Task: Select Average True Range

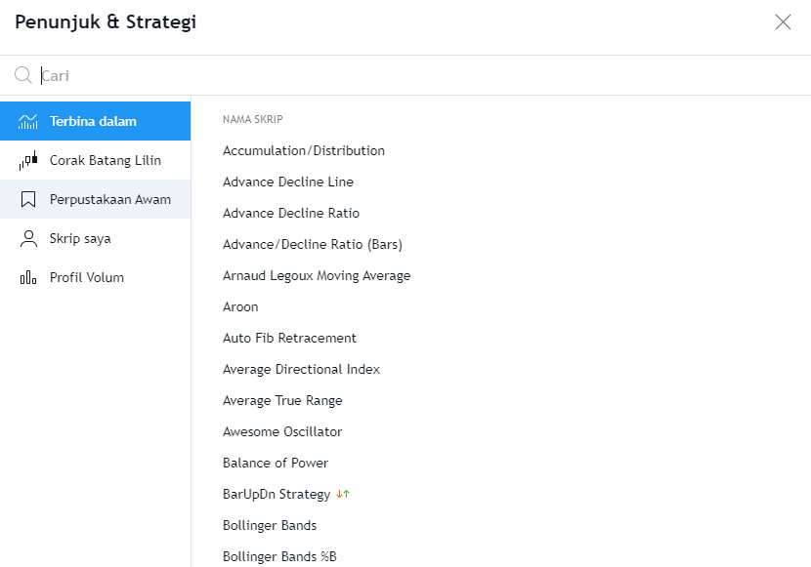Action: click(x=282, y=400)
